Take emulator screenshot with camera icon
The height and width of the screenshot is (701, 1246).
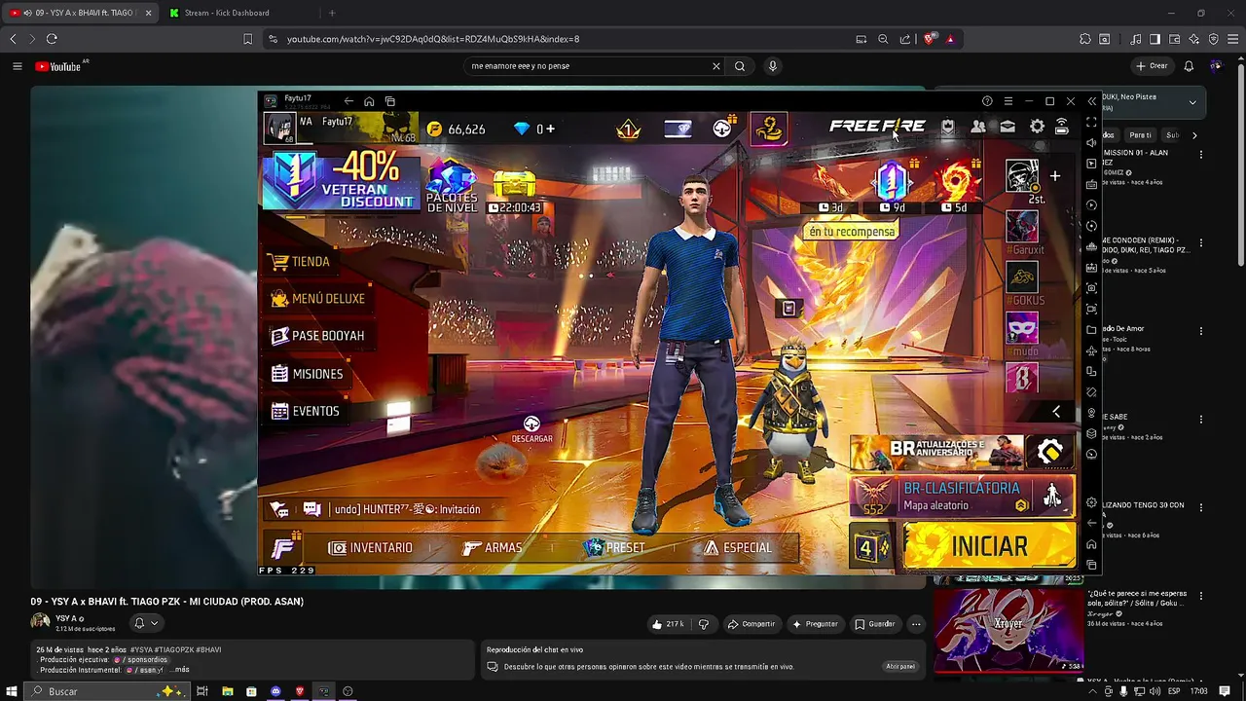pos(1091,288)
